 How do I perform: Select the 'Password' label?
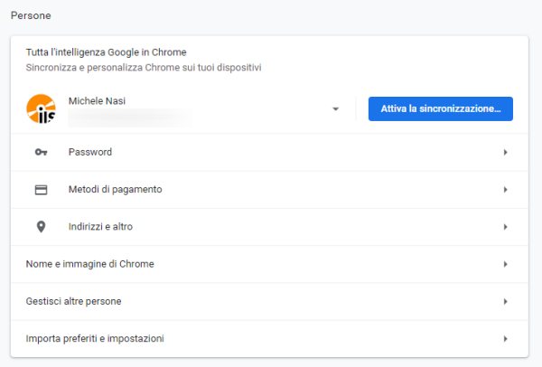click(x=90, y=152)
